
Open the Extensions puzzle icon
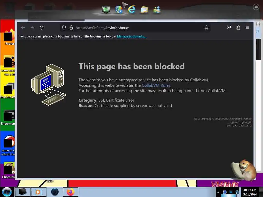pyautogui.click(x=238, y=27)
